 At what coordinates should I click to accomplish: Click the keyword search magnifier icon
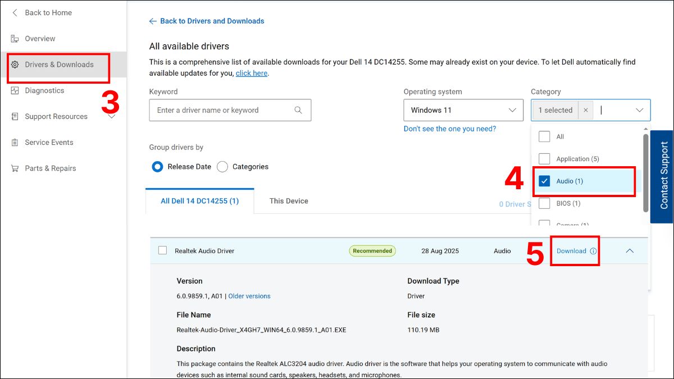point(298,110)
